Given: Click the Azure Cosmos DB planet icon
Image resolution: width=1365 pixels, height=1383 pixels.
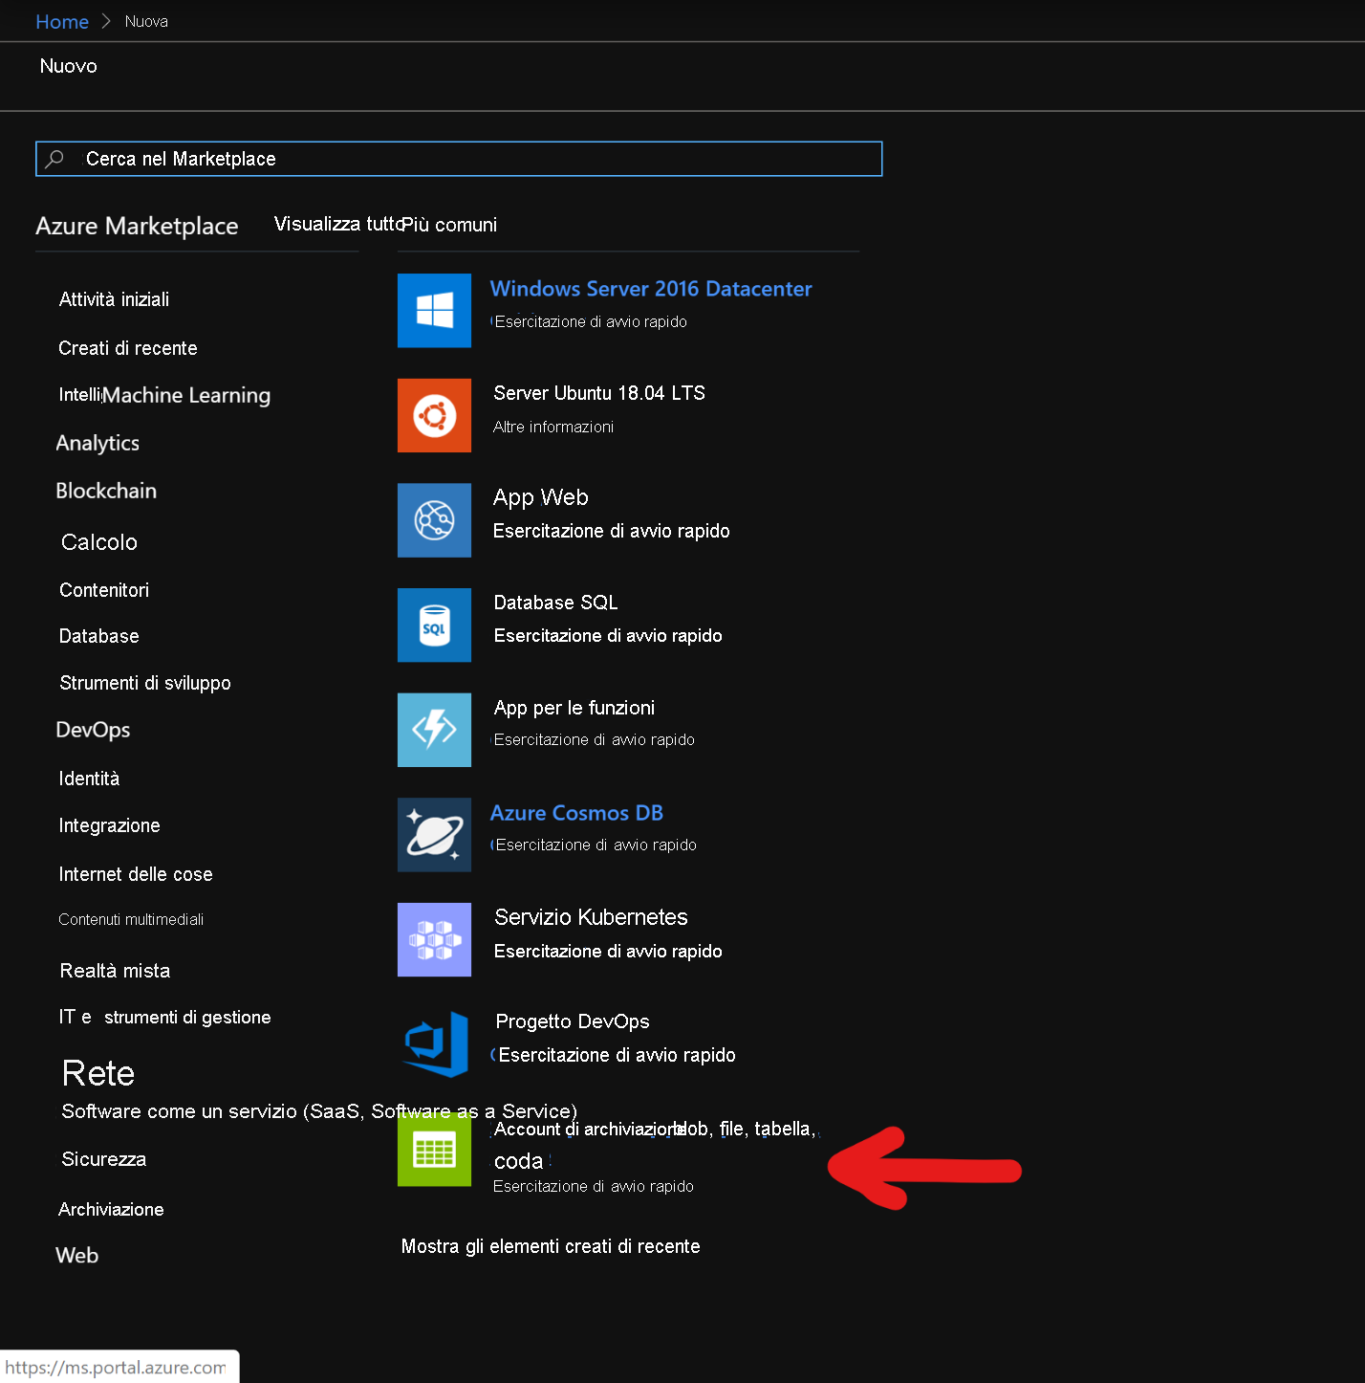Looking at the screenshot, I should click(434, 835).
